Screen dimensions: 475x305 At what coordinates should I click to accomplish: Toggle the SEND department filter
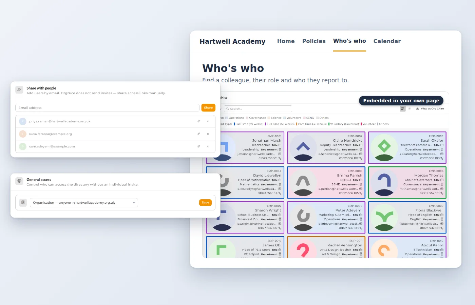tap(308, 118)
